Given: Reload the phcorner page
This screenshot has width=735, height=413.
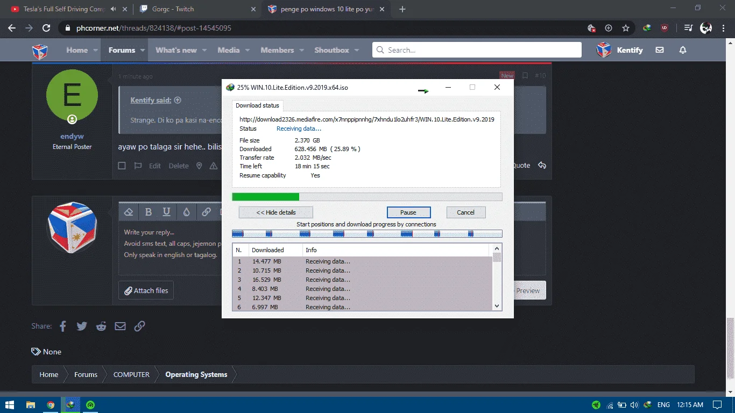Looking at the screenshot, I should coord(46,28).
